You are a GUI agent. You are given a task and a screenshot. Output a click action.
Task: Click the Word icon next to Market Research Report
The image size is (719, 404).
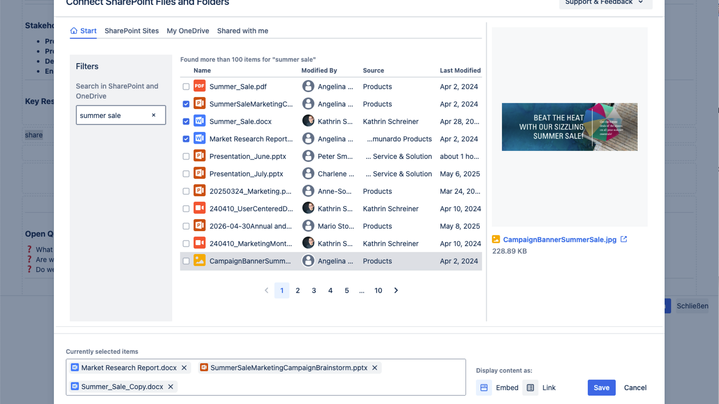point(200,138)
